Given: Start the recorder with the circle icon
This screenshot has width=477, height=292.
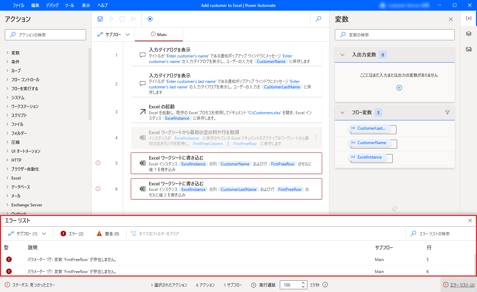Looking at the screenshot, I should [x=150, y=19].
